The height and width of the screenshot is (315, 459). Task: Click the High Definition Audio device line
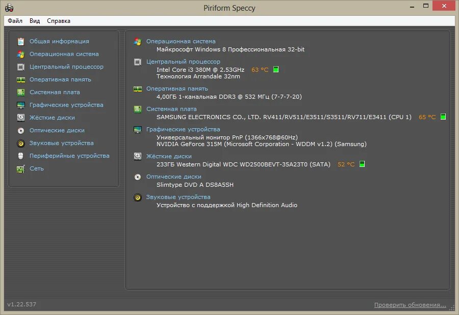click(227, 205)
